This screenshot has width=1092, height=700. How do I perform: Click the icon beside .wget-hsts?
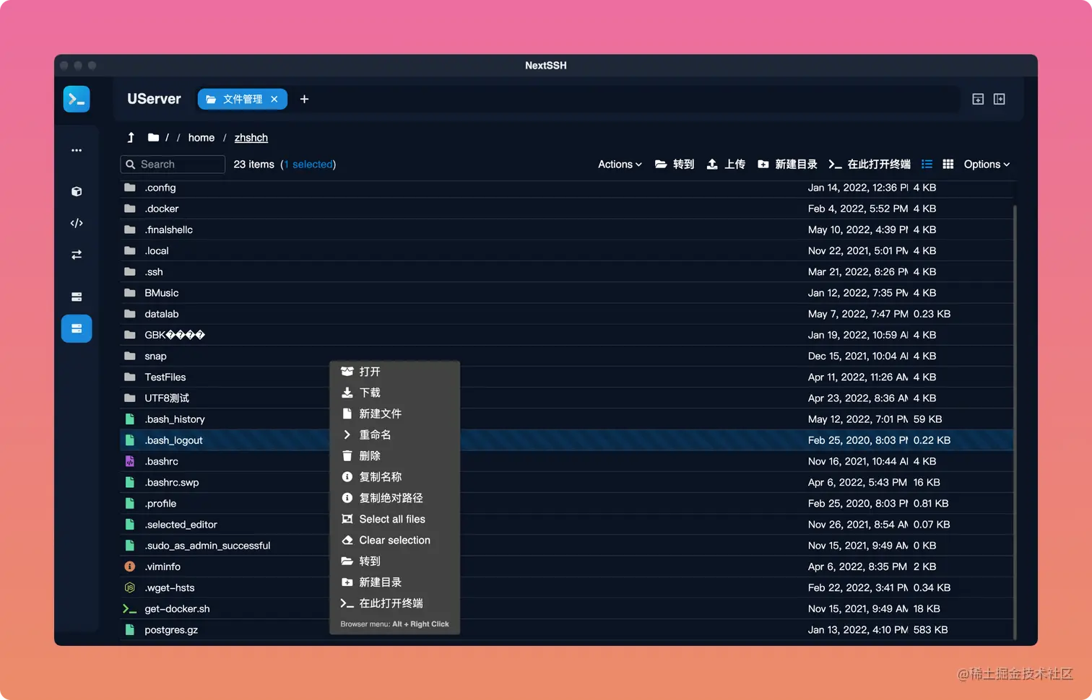[x=130, y=587]
